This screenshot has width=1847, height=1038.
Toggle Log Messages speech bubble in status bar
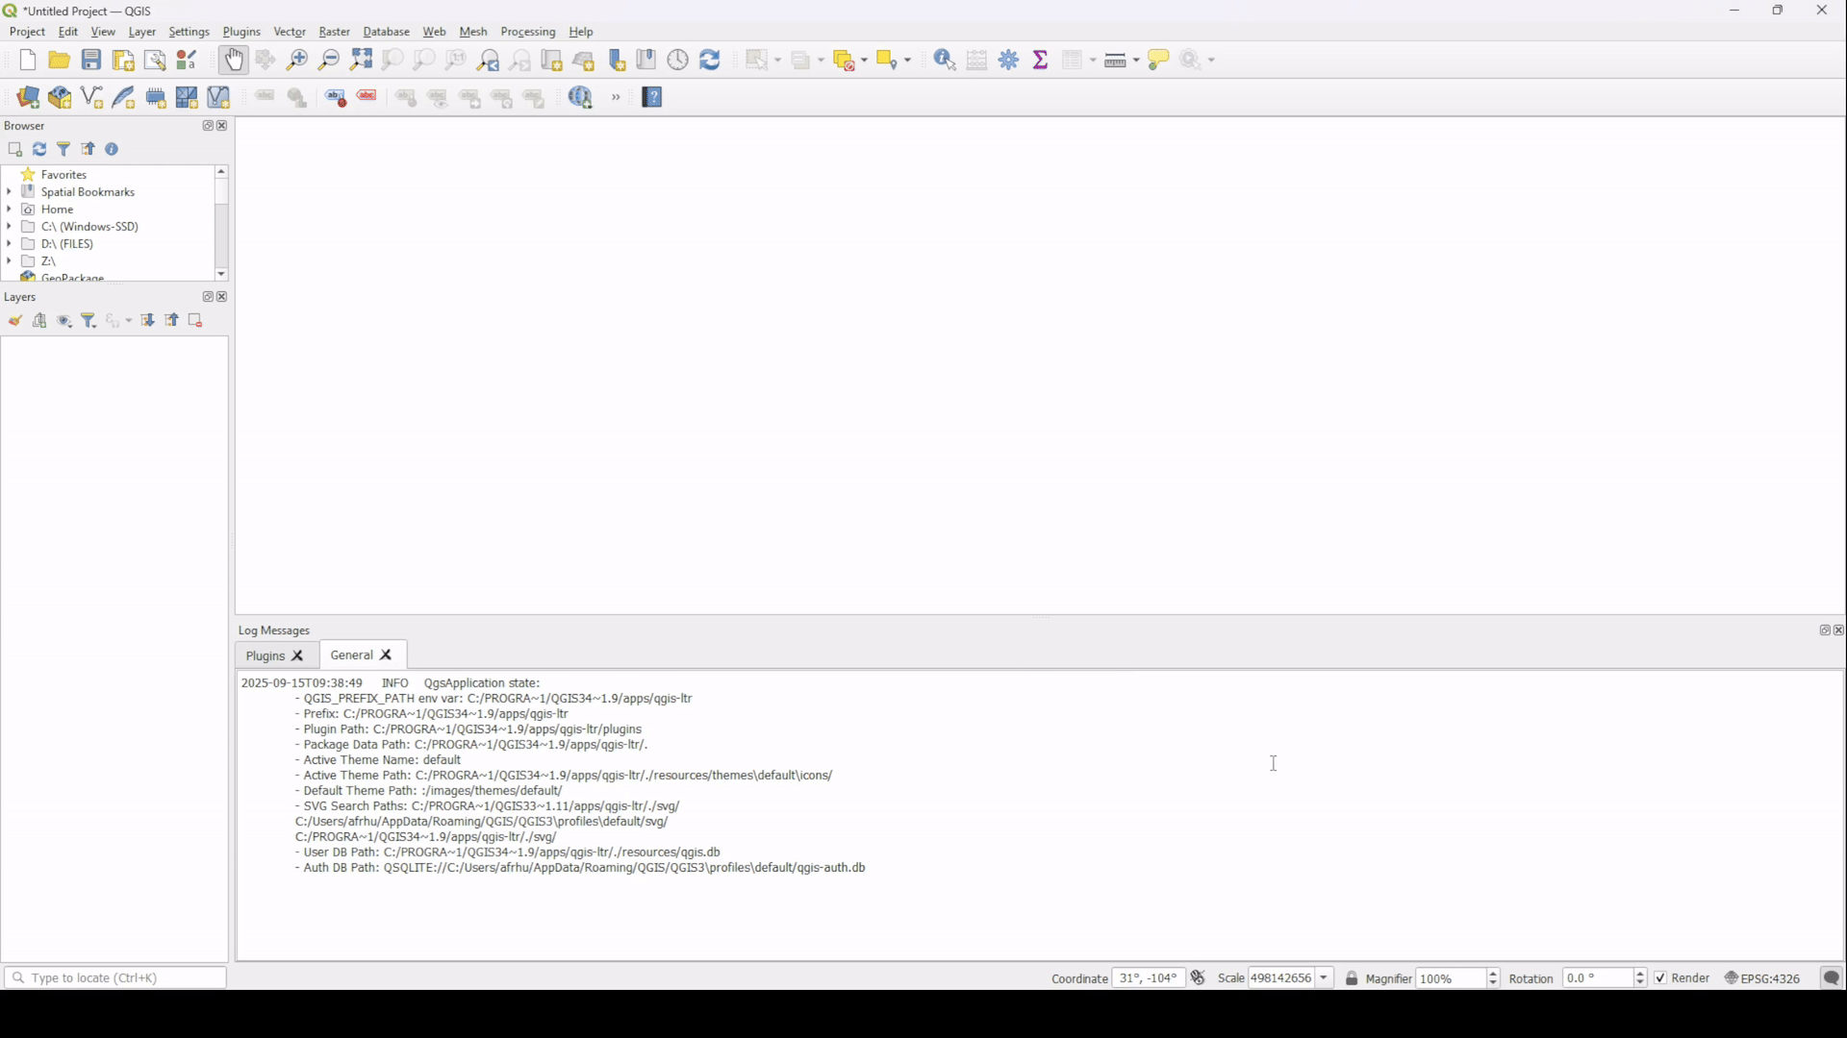[1832, 978]
